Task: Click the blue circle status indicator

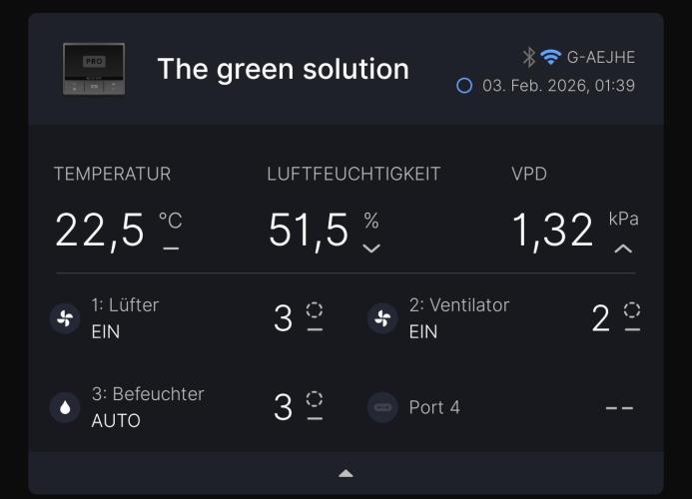Action: pyautogui.click(x=464, y=86)
